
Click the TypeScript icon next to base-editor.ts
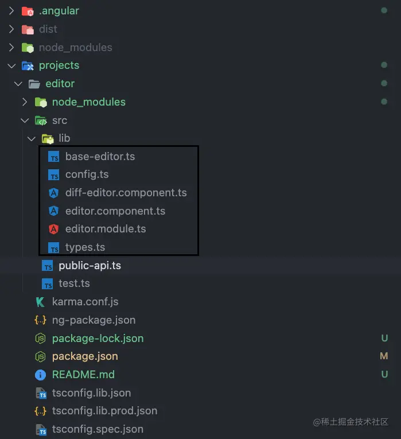pyautogui.click(x=54, y=157)
